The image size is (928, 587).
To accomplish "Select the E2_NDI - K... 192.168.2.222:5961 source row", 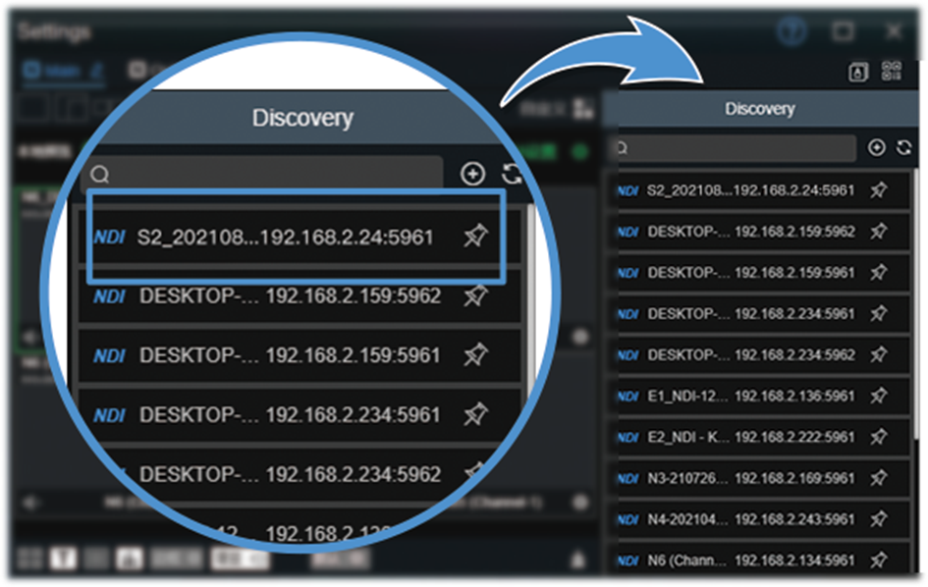I will tap(760, 437).
